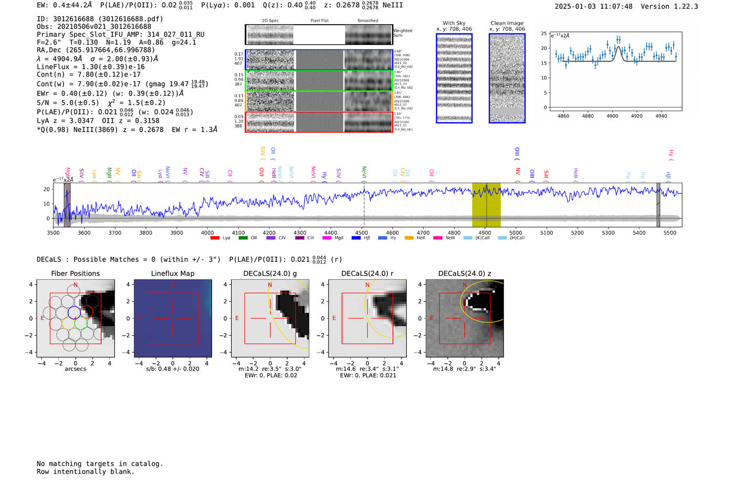Open the With Sky cutout image
Image resolution: width=735 pixels, height=500 pixels.
(454, 78)
